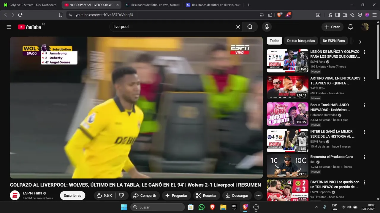Open the Preguntar AI button

click(176, 196)
